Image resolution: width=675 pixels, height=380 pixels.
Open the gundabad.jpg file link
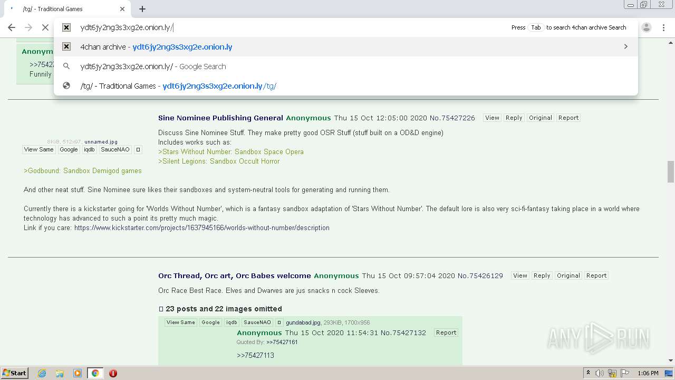(x=303, y=322)
